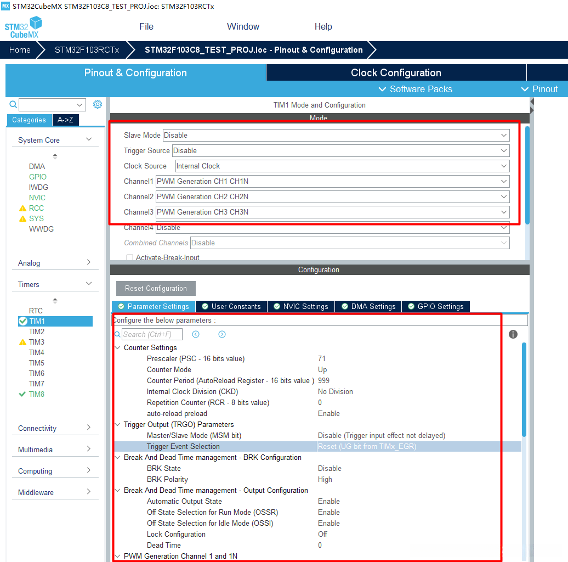Image resolution: width=568 pixels, height=562 pixels.
Task: Switch to the A->Z tab
Action: [x=66, y=120]
